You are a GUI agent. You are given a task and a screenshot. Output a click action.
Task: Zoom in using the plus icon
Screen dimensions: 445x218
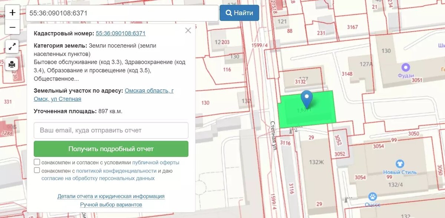click(12, 12)
